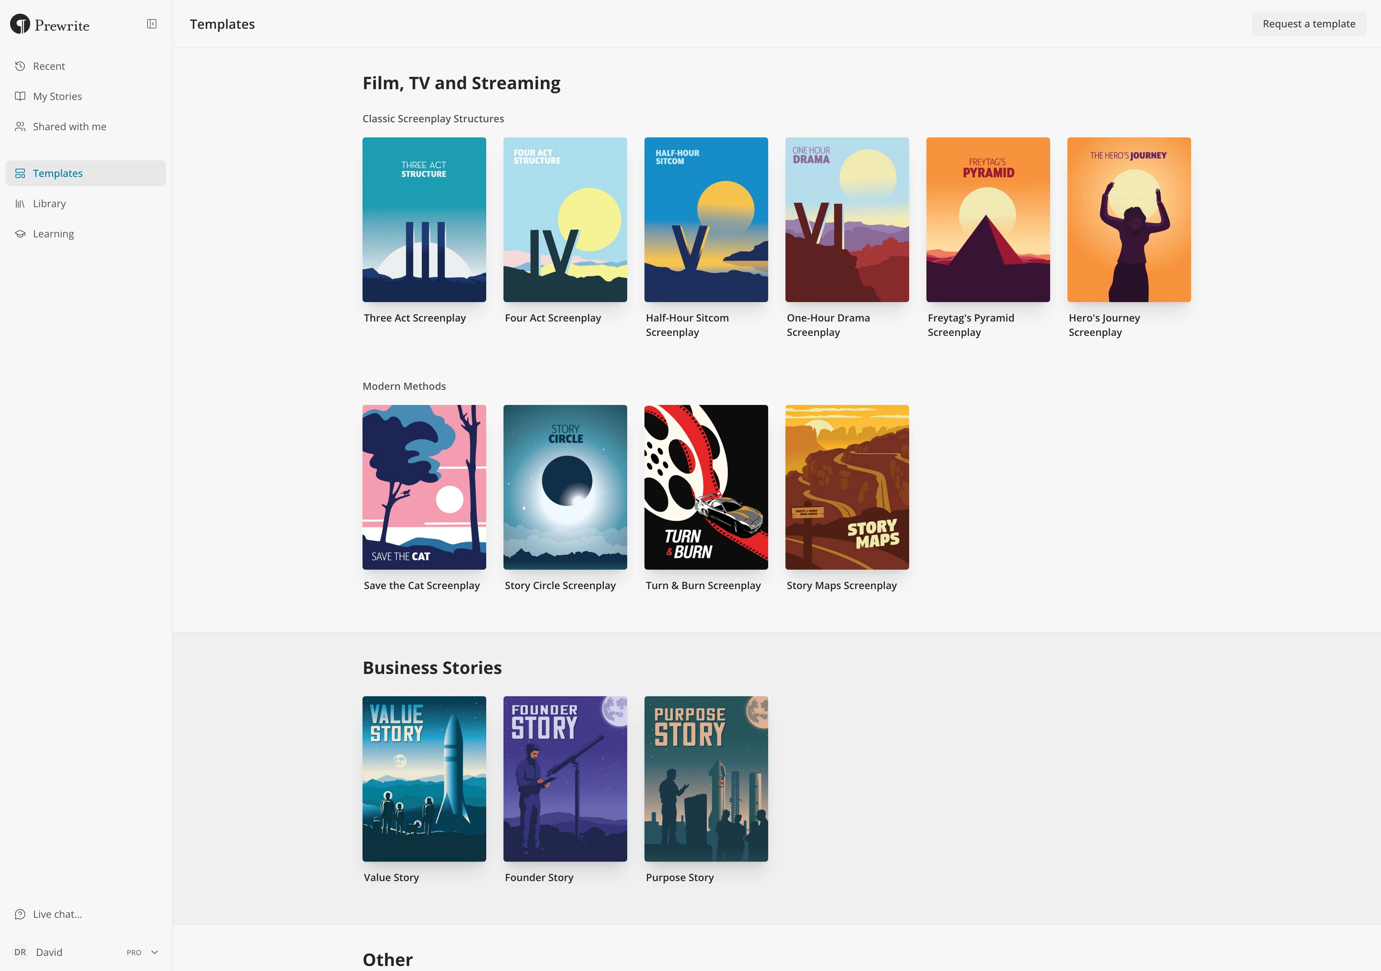Start a Live chat
Screen dimensions: 1381x971
tap(86, 914)
